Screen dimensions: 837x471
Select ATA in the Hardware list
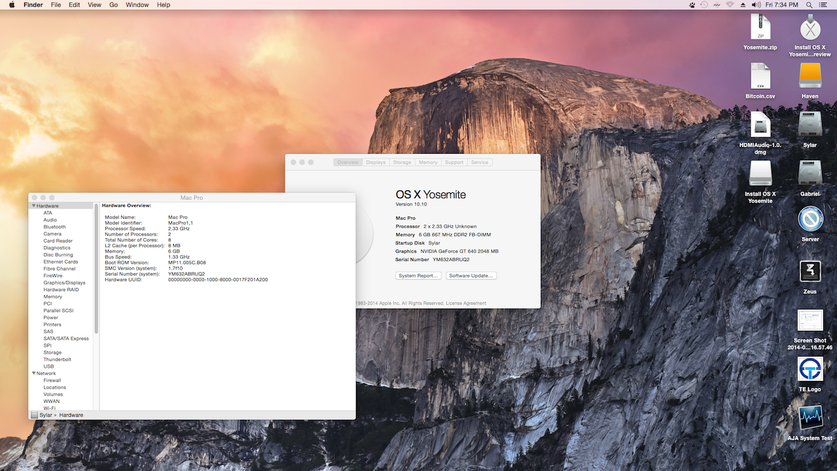coord(48,213)
